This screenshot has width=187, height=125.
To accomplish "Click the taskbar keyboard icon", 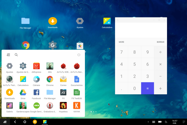I will [153, 122].
